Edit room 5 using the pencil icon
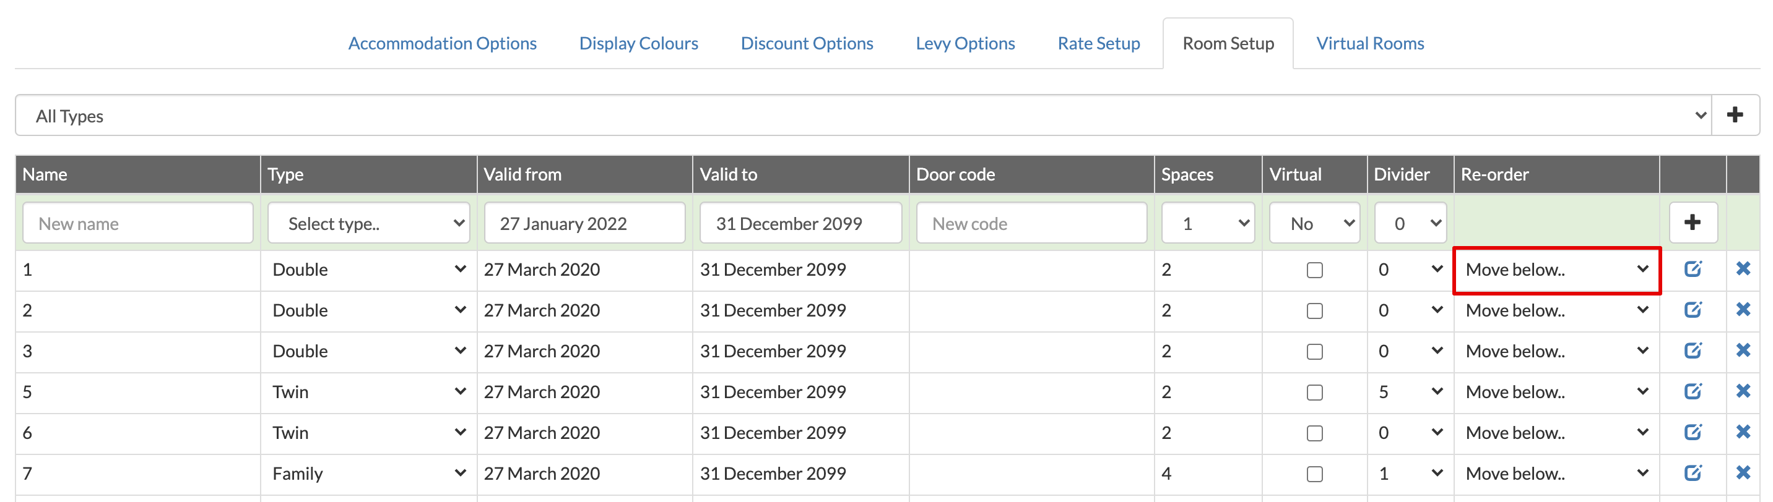Image resolution: width=1773 pixels, height=502 pixels. 1693,391
